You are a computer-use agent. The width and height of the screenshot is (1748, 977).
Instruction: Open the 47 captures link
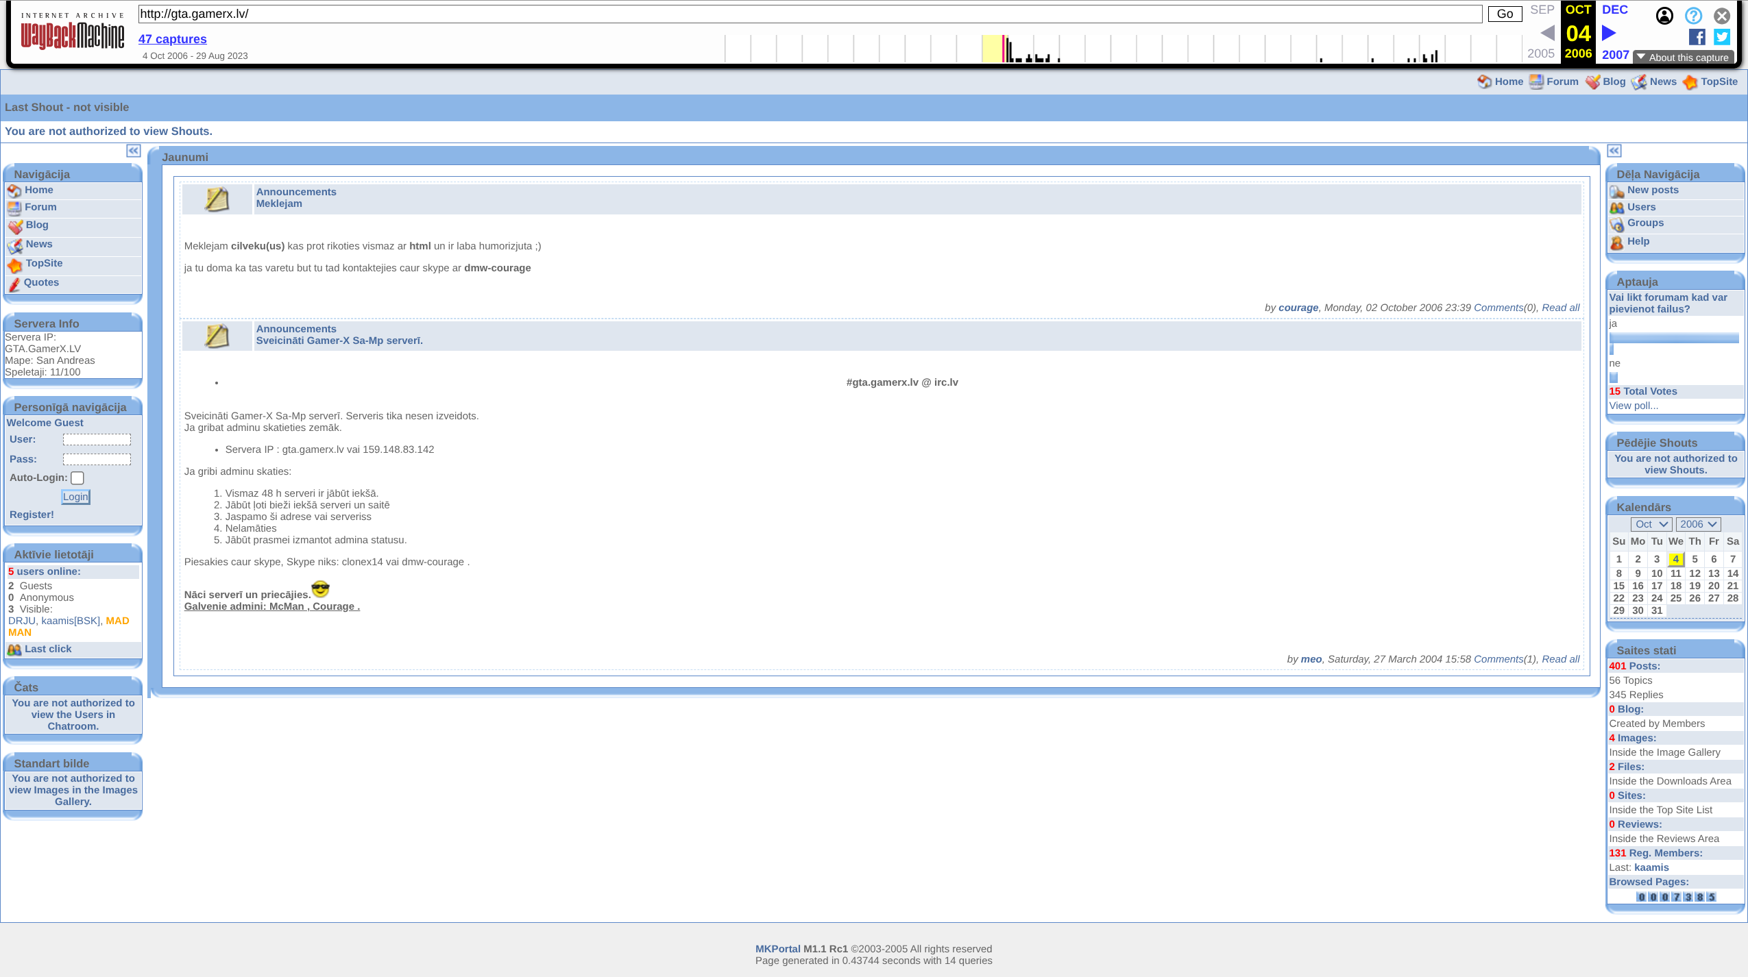tap(173, 39)
